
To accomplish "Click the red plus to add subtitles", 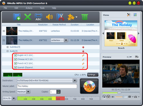I will [83, 47].
